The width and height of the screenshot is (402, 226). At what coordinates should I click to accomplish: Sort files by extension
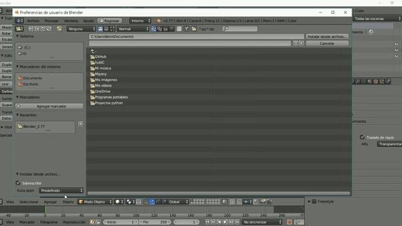160,29
